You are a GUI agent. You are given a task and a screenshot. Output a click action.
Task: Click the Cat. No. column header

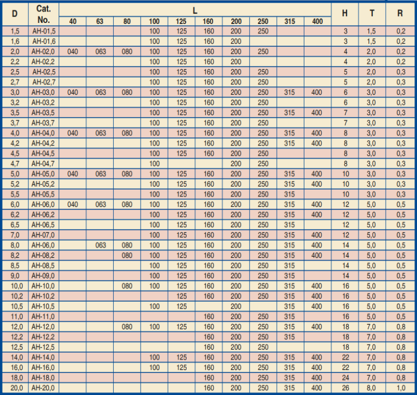point(43,14)
